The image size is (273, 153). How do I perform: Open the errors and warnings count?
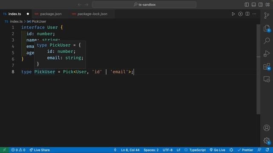click(18, 150)
